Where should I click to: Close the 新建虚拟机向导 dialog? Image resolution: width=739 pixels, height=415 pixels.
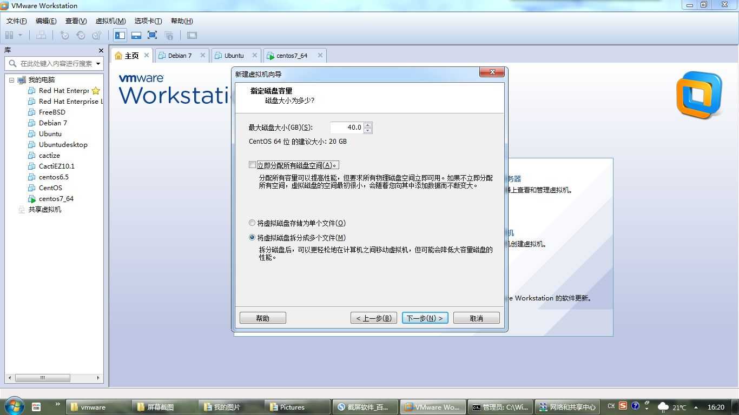(492, 72)
